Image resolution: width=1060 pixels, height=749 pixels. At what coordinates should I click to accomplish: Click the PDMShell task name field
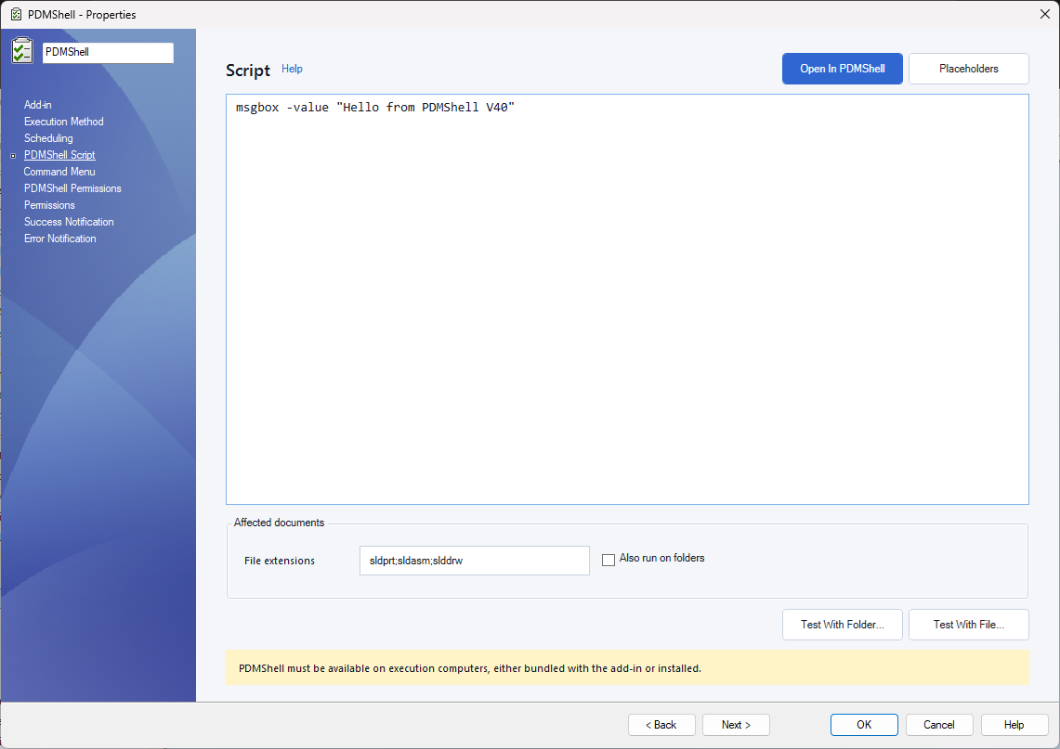108,52
